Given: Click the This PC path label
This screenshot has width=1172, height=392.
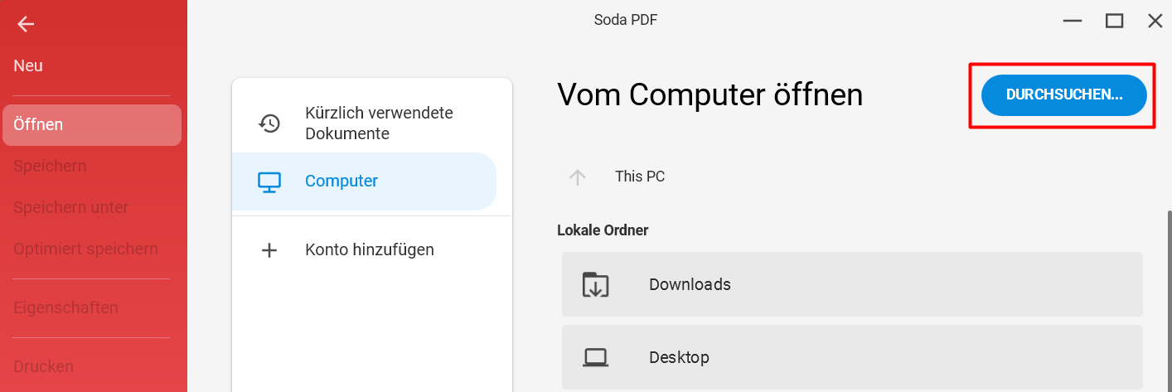Looking at the screenshot, I should (x=640, y=177).
